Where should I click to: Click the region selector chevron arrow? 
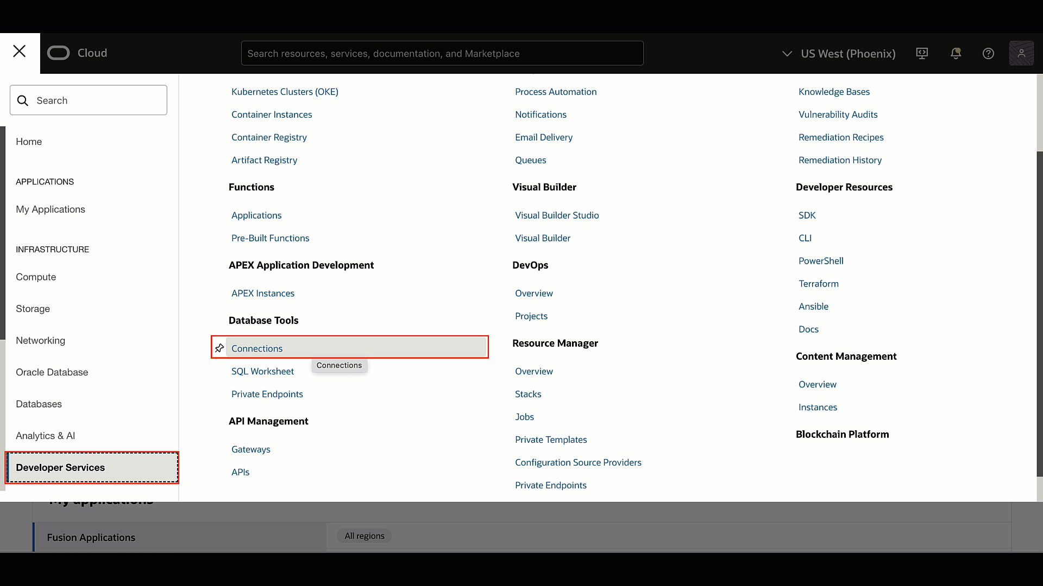(787, 54)
